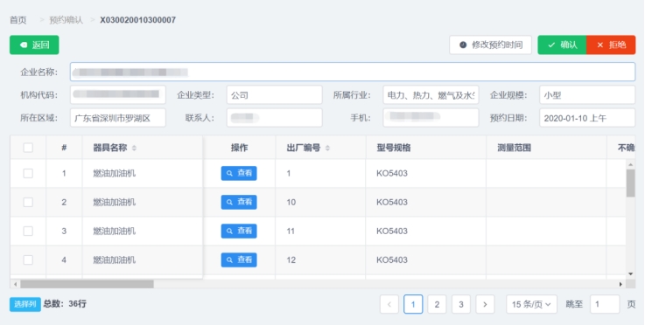Select page 2 in pagination
Viewport: 645px width, 325px height.
pyautogui.click(x=437, y=304)
